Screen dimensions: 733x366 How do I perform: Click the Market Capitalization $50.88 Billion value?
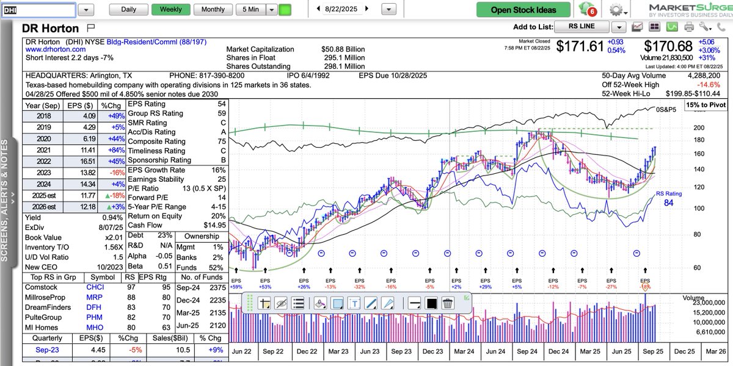coord(343,49)
